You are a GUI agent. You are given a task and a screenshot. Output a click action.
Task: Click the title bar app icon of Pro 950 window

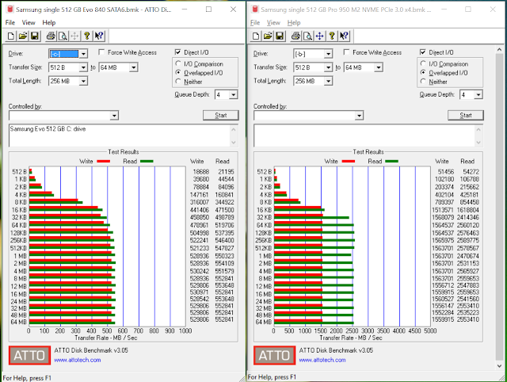tap(255, 9)
